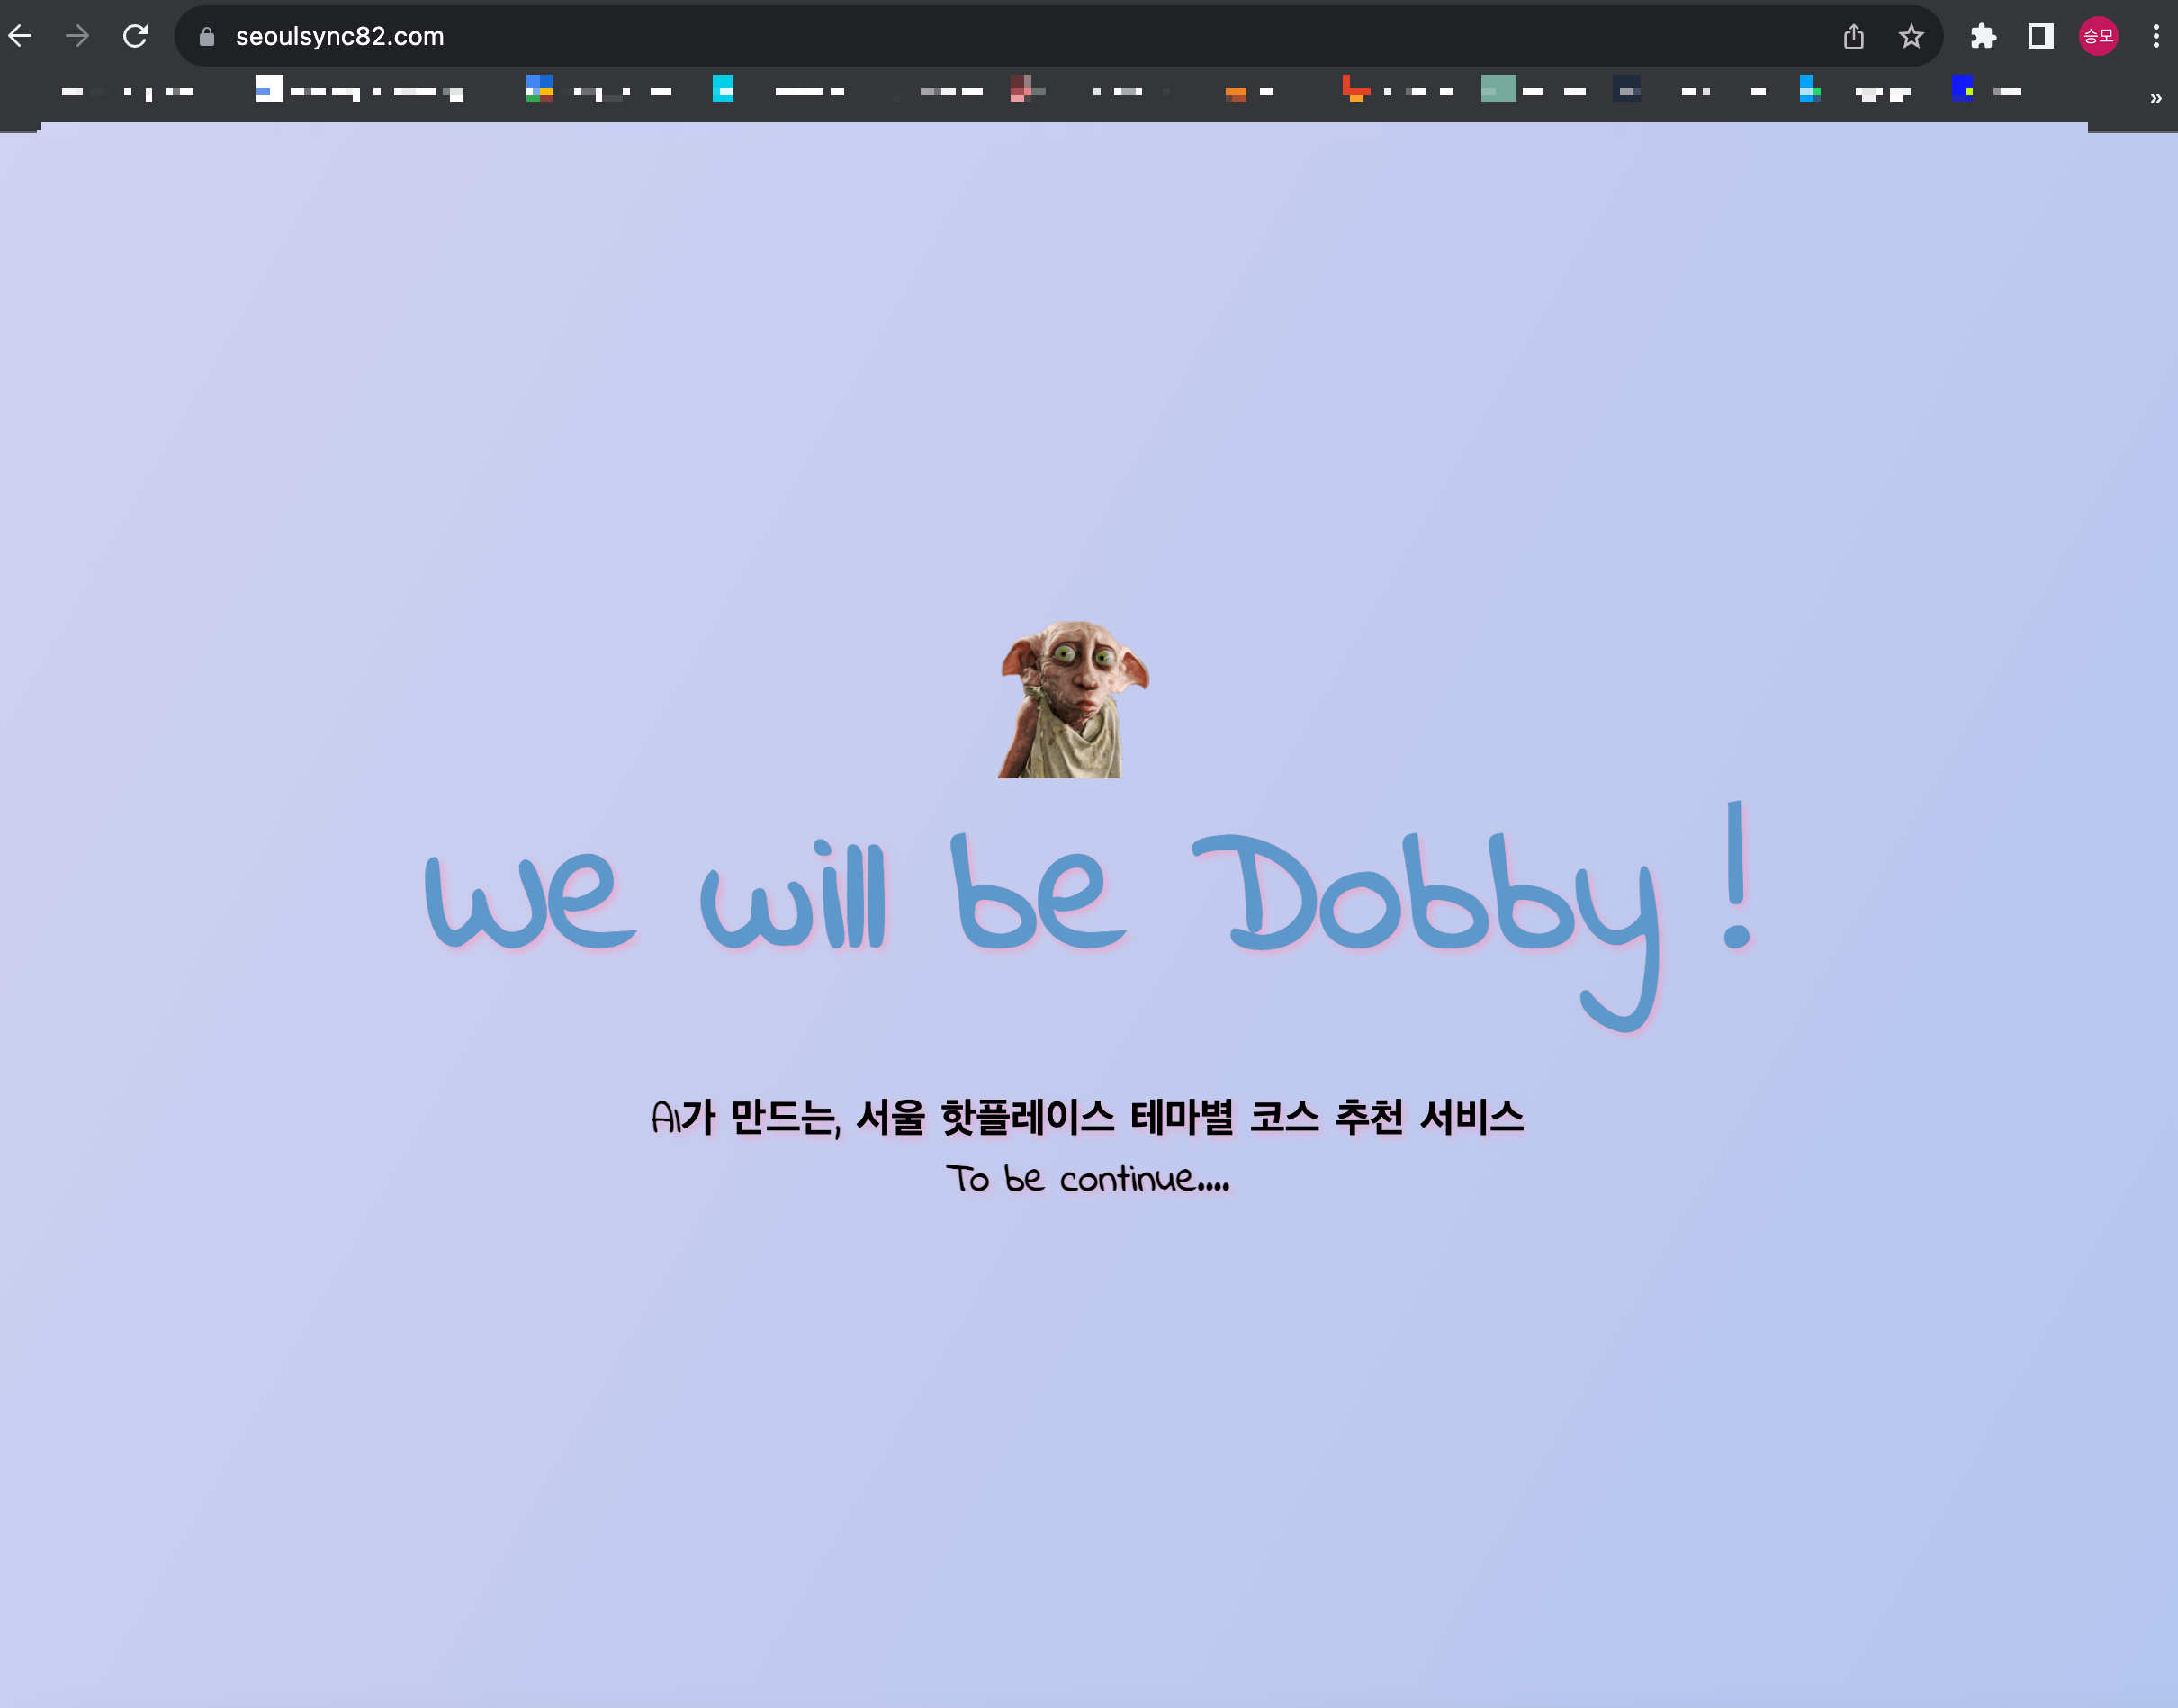Open the share page icon
This screenshot has width=2178, height=1708.
point(1853,37)
